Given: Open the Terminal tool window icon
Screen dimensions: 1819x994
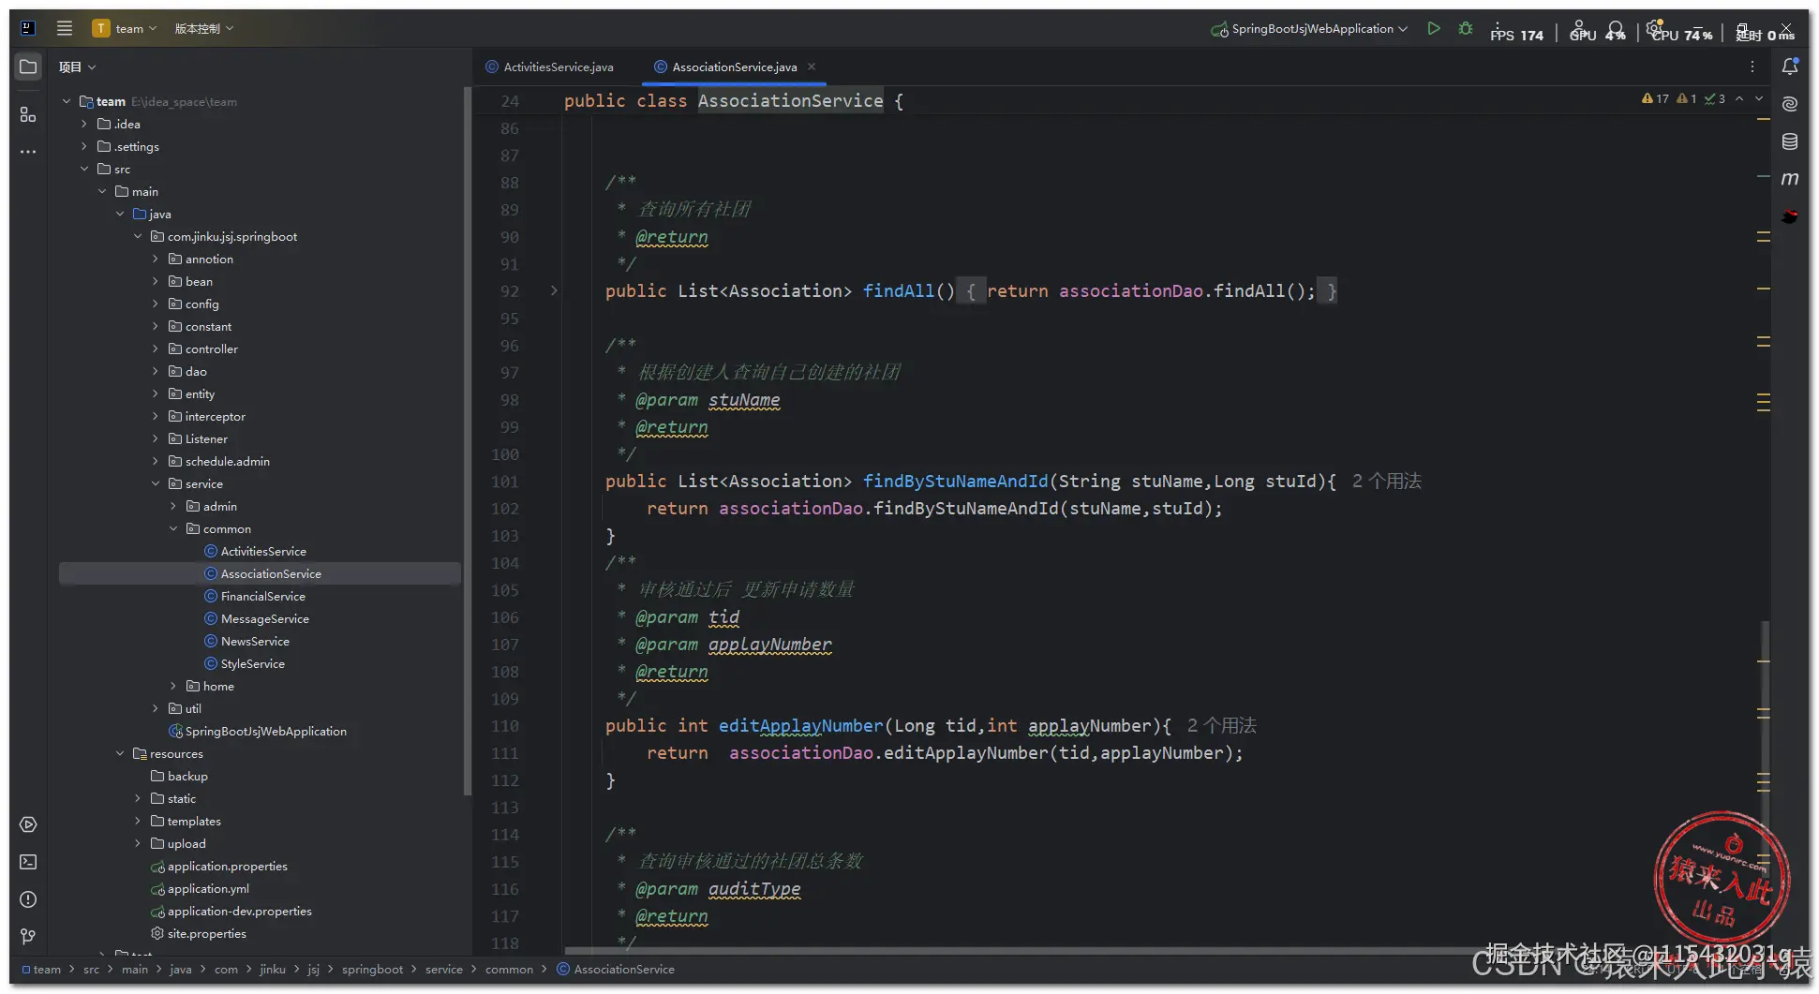Looking at the screenshot, I should [28, 862].
